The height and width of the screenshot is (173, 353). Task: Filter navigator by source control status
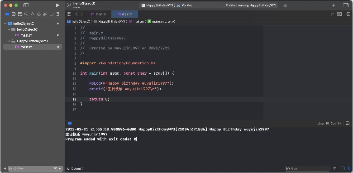pos(60,168)
